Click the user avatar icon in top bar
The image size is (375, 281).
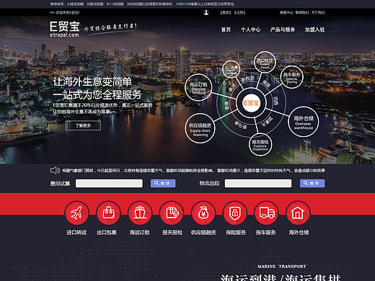click(x=206, y=12)
